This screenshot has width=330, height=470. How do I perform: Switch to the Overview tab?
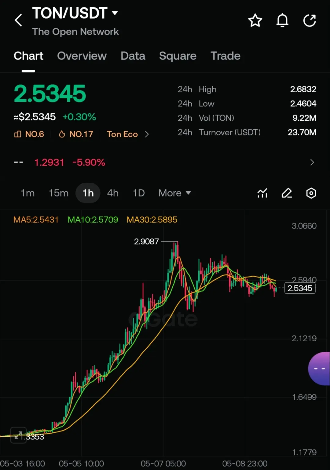pos(82,56)
